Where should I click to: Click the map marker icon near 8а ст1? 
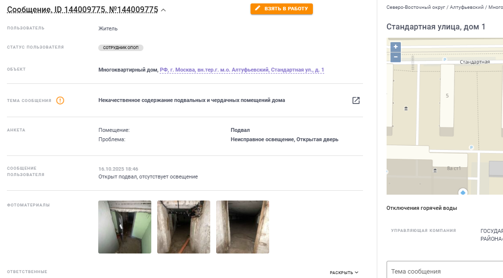(435, 171)
